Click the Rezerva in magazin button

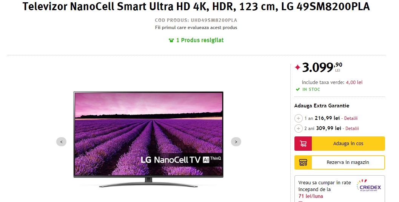click(x=340, y=162)
